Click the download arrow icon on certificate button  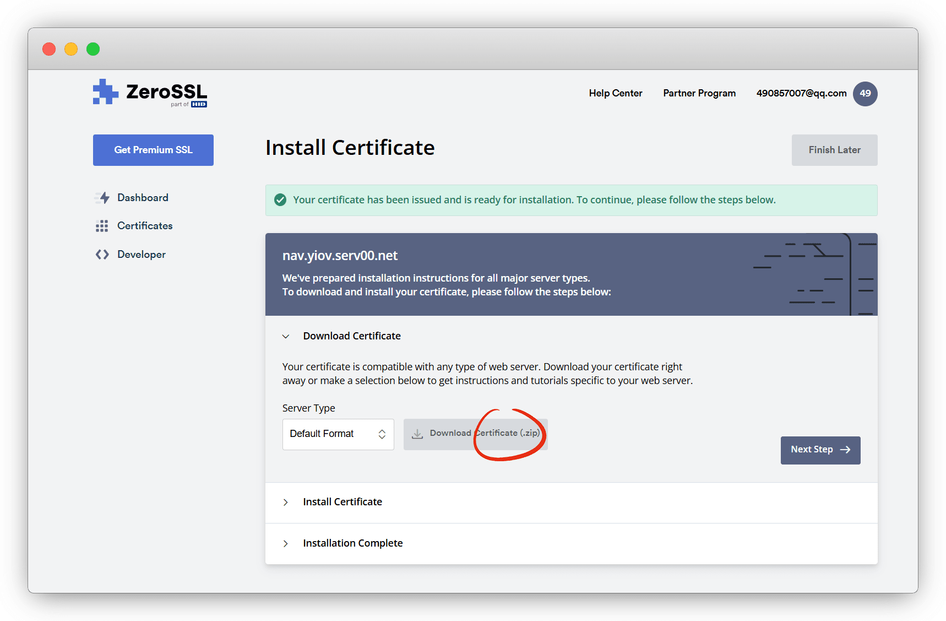[417, 434]
